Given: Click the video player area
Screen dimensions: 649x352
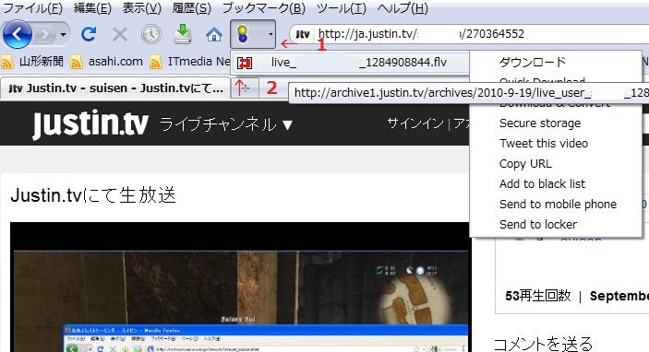Looking at the screenshot, I should tap(240, 287).
